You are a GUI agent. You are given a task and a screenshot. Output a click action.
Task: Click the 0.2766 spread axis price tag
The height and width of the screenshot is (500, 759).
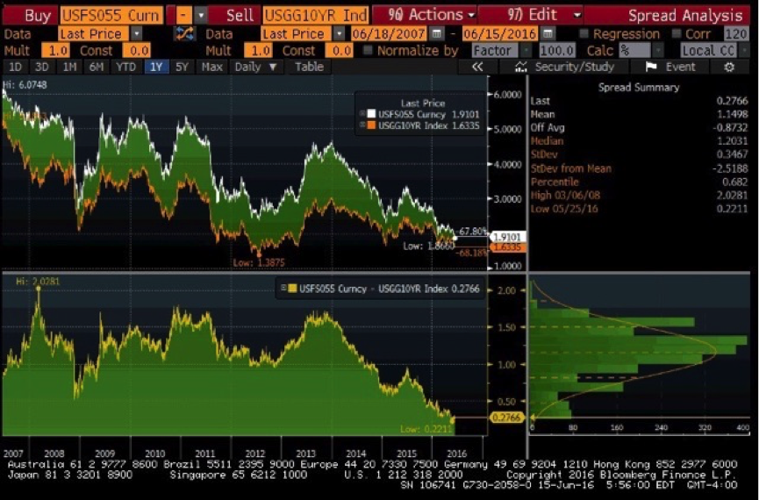coord(507,418)
